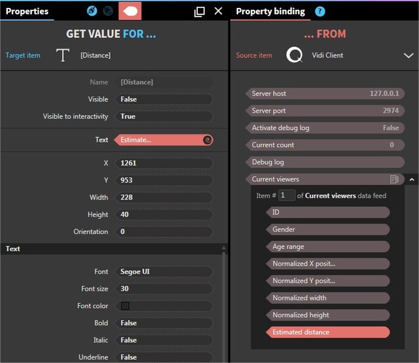Click the data feed icon on Current viewers

tap(394, 179)
